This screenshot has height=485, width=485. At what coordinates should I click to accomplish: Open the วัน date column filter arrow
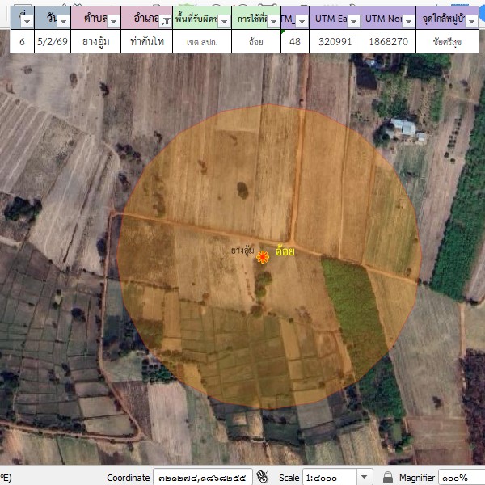[63, 21]
